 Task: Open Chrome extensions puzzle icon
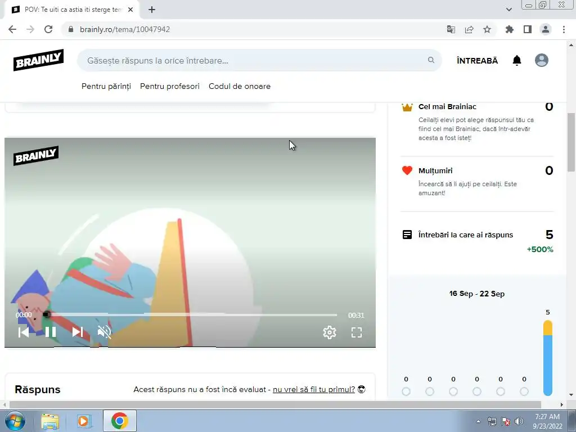point(509,29)
